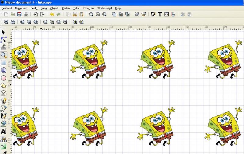Click Zoom to page width icon
This screenshot has width=244, height=154.
coord(65,22)
